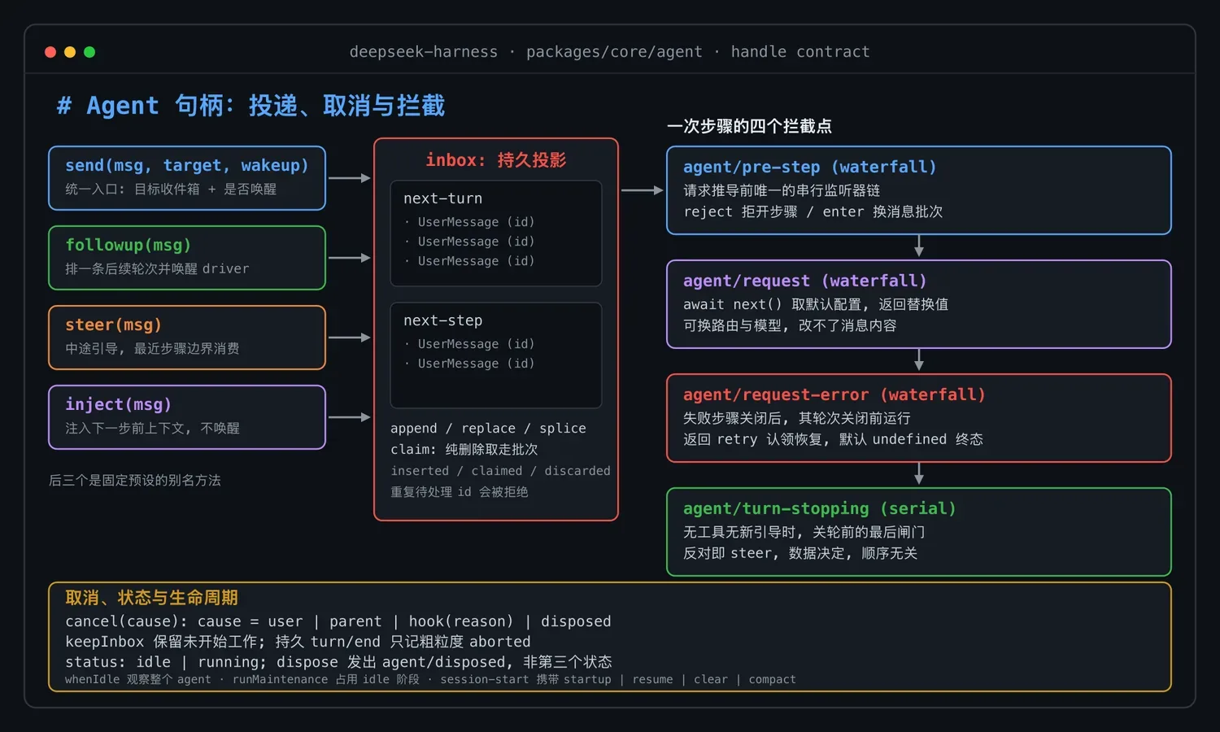Select the "inject(msg)" label

tap(118, 404)
